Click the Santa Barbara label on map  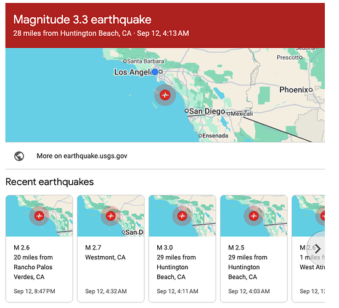click(x=145, y=61)
